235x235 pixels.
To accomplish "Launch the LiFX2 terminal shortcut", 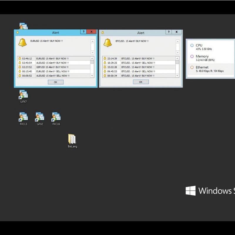I will (40, 117).
